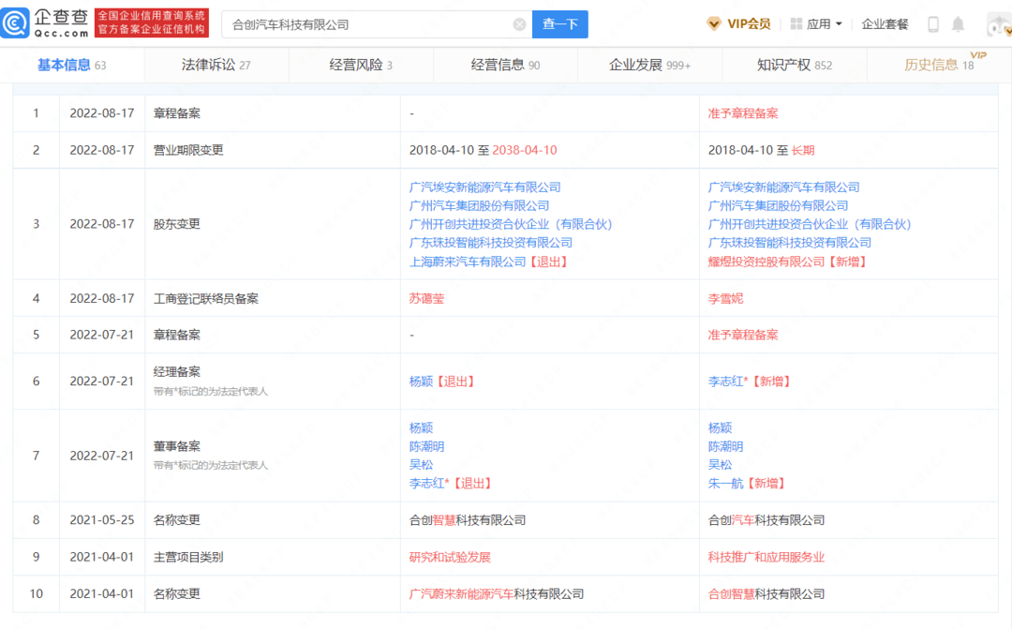Focus the company search field
This screenshot has width=1012, height=629.
pos(377,24)
